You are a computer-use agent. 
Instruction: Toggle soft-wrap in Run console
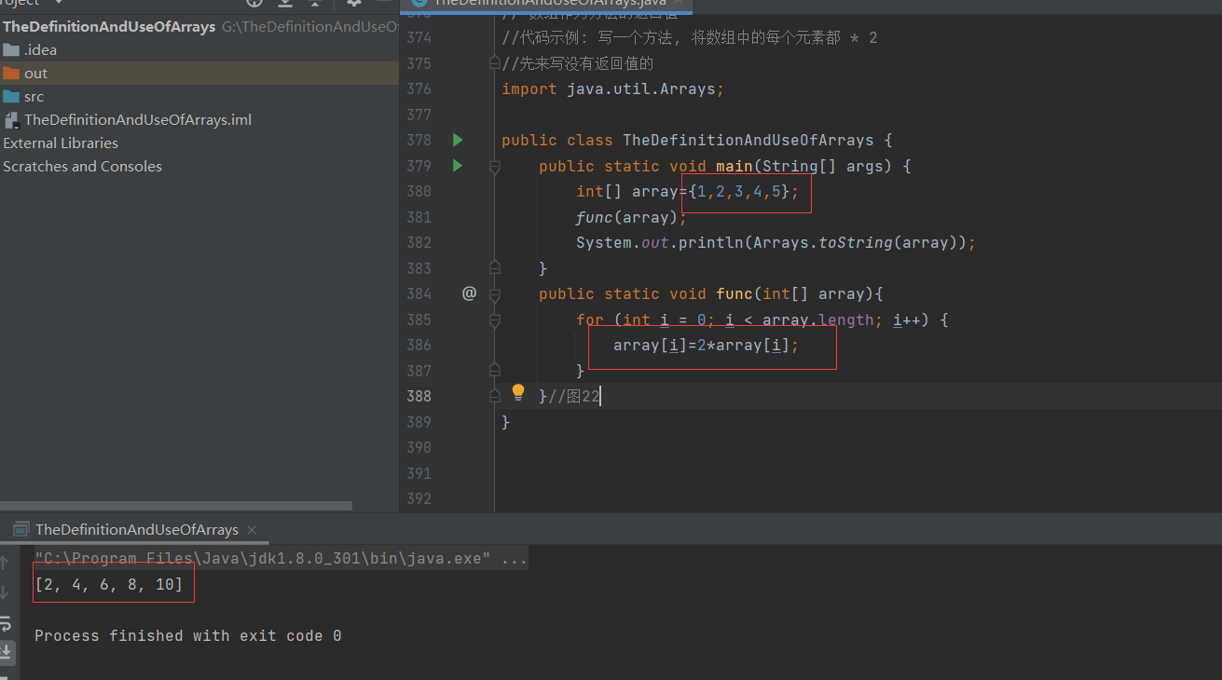[x=6, y=622]
